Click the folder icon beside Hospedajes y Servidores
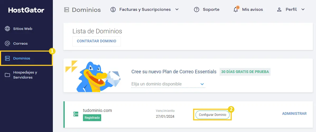Viewport: 316px width, 132px height. (x=7, y=75)
